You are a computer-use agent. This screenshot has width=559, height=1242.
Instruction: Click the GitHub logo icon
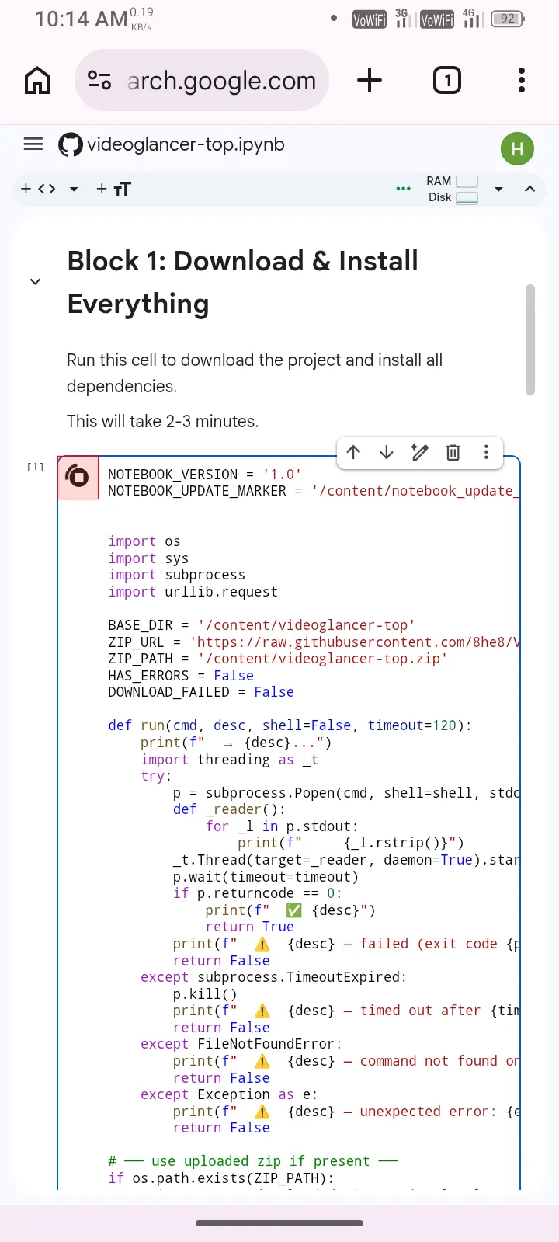tap(71, 144)
